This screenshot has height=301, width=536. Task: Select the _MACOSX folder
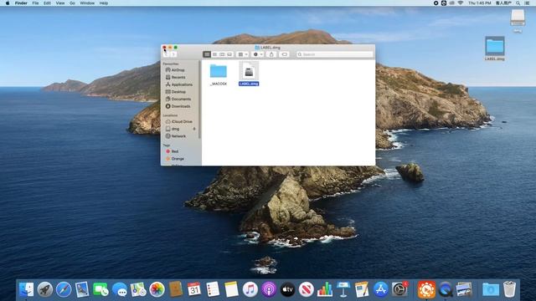(x=218, y=74)
